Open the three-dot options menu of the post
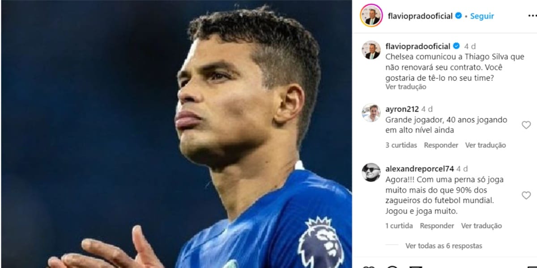The width and height of the screenshot is (537, 268). [x=532, y=16]
